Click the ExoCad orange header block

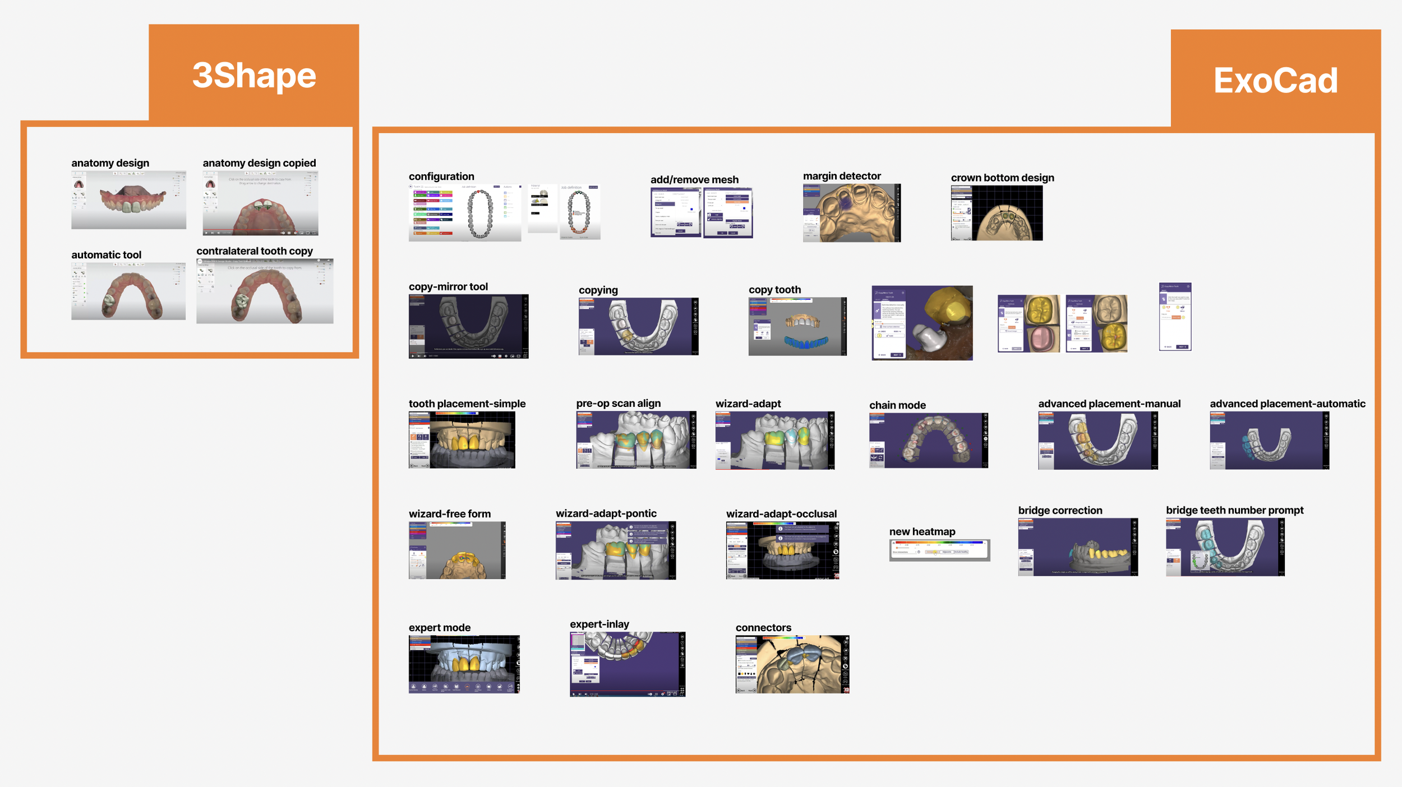tap(1275, 80)
